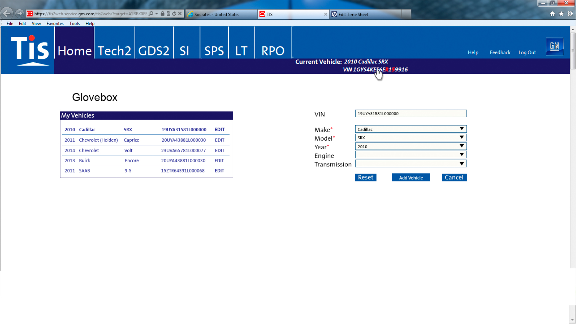Open Favorites star icon

(x=561, y=14)
